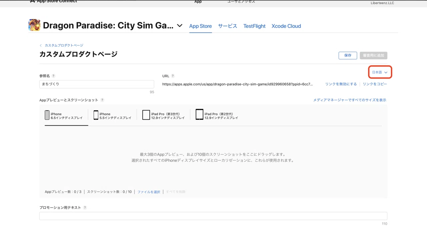The width and height of the screenshot is (427, 226).
Task: Click the screenshot drop area instruction text
Action: coord(213,157)
